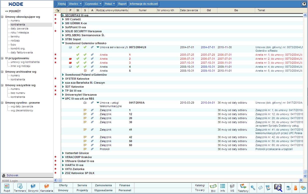Viewport: 308px width, 194px height.
Task: Open the MS printer icon
Action: 232,188
